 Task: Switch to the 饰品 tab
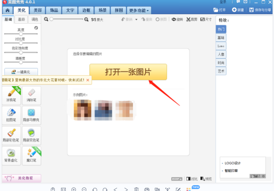point(54,10)
